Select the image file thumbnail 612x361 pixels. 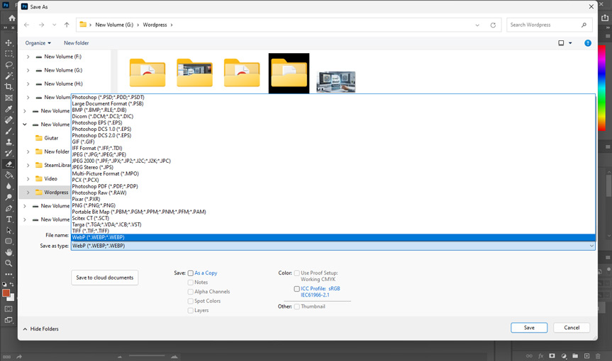(x=335, y=82)
